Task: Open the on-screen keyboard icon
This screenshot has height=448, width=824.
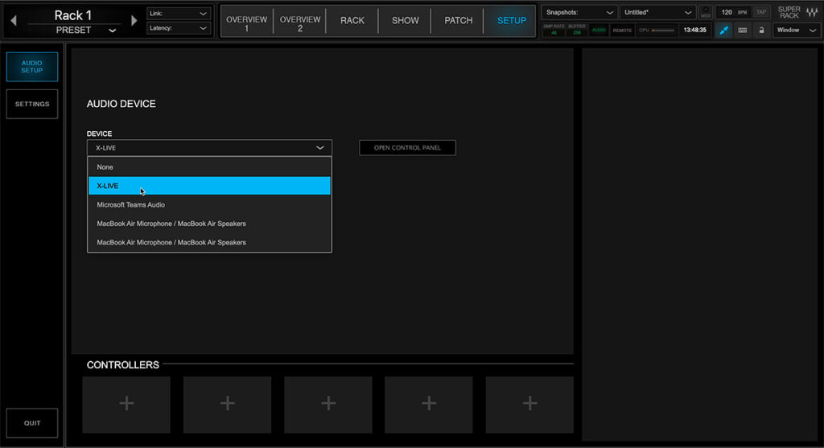Action: pos(742,30)
